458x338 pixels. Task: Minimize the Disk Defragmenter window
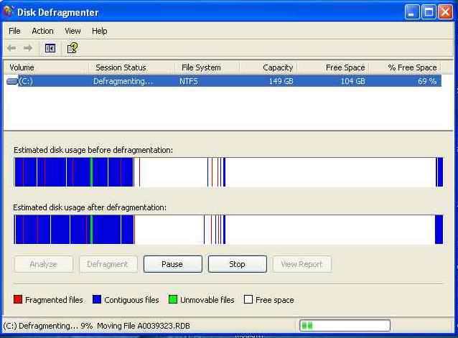point(412,12)
